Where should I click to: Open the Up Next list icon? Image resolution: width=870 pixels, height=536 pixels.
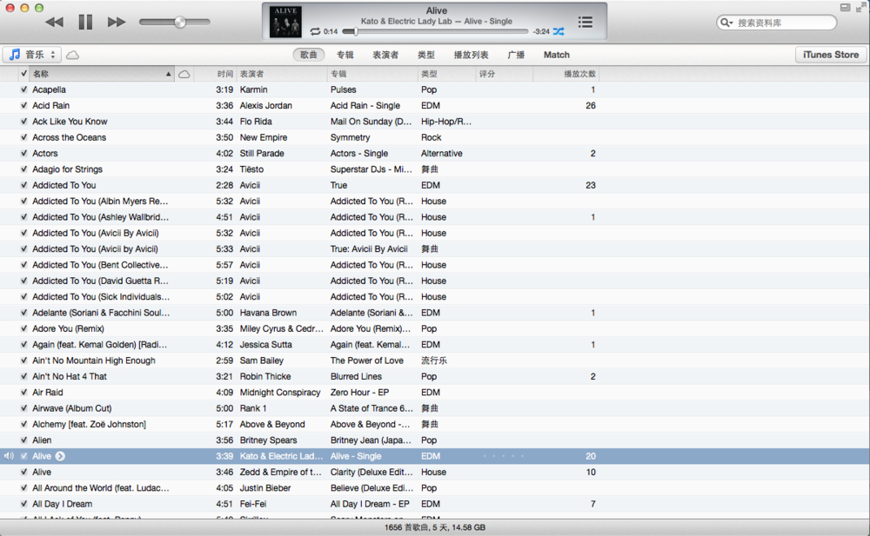pos(585,23)
